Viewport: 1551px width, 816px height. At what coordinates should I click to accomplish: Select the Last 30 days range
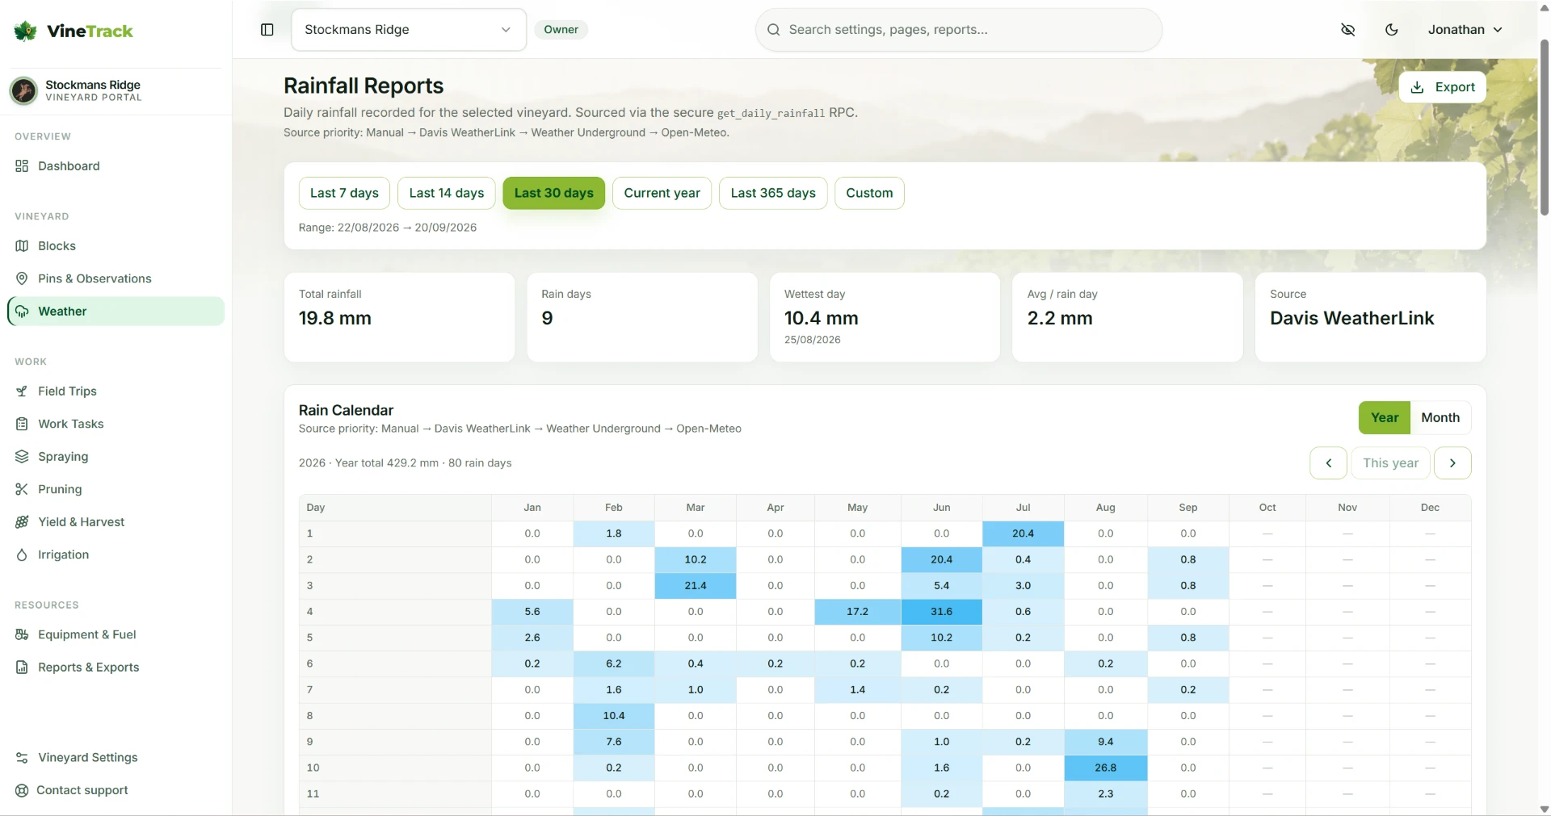(x=554, y=193)
